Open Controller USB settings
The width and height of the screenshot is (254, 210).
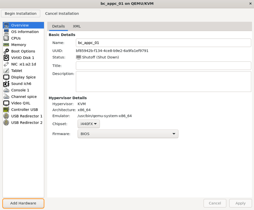point(24,110)
